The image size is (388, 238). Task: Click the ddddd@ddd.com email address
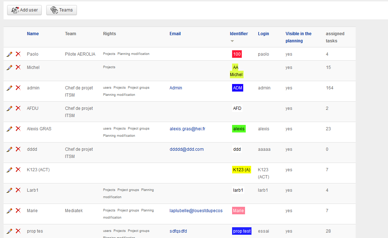click(x=186, y=149)
